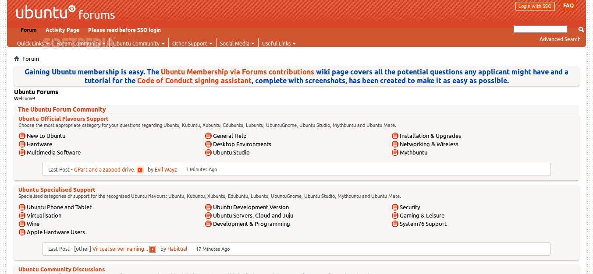This screenshot has height=274, width=593.
Task: Open the General Help forum
Action: (230, 136)
